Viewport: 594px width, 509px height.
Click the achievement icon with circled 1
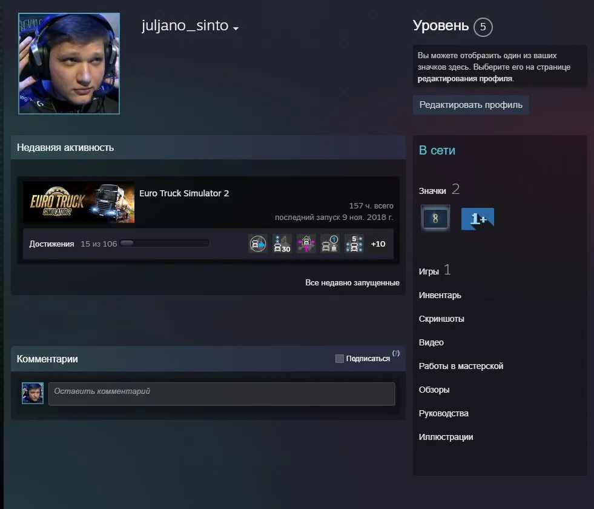tap(330, 244)
